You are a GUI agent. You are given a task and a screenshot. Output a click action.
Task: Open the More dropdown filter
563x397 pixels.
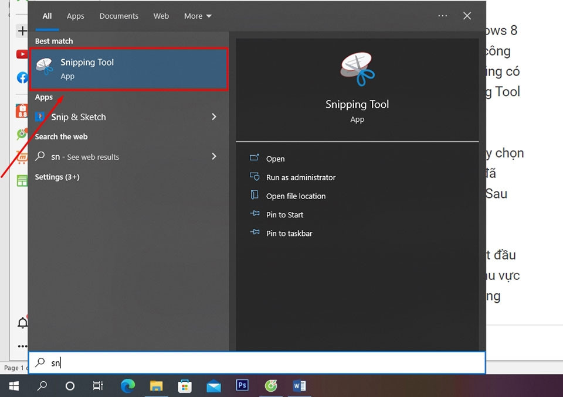click(198, 16)
